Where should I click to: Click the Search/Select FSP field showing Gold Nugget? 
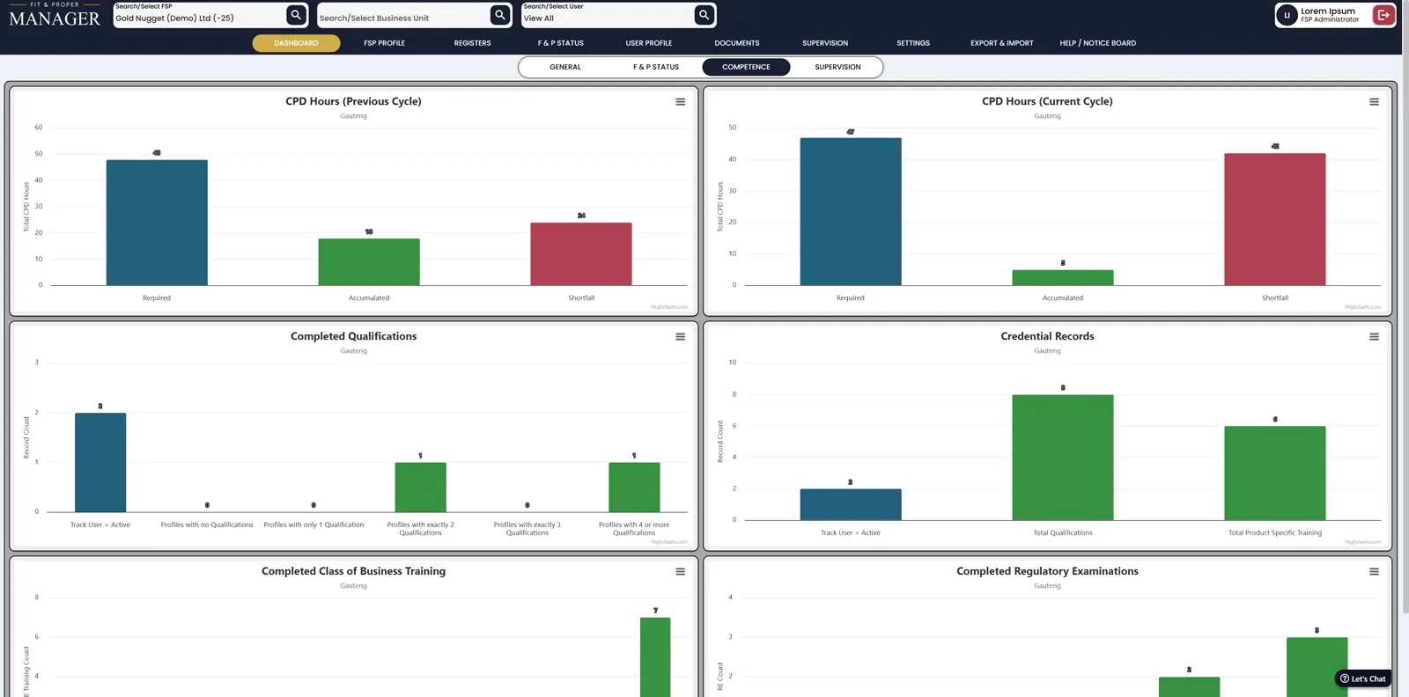coord(200,15)
